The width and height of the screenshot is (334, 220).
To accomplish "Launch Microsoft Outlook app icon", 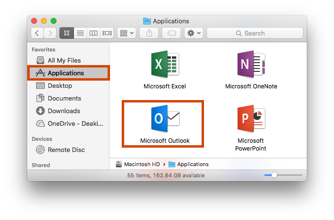I will pos(165,118).
